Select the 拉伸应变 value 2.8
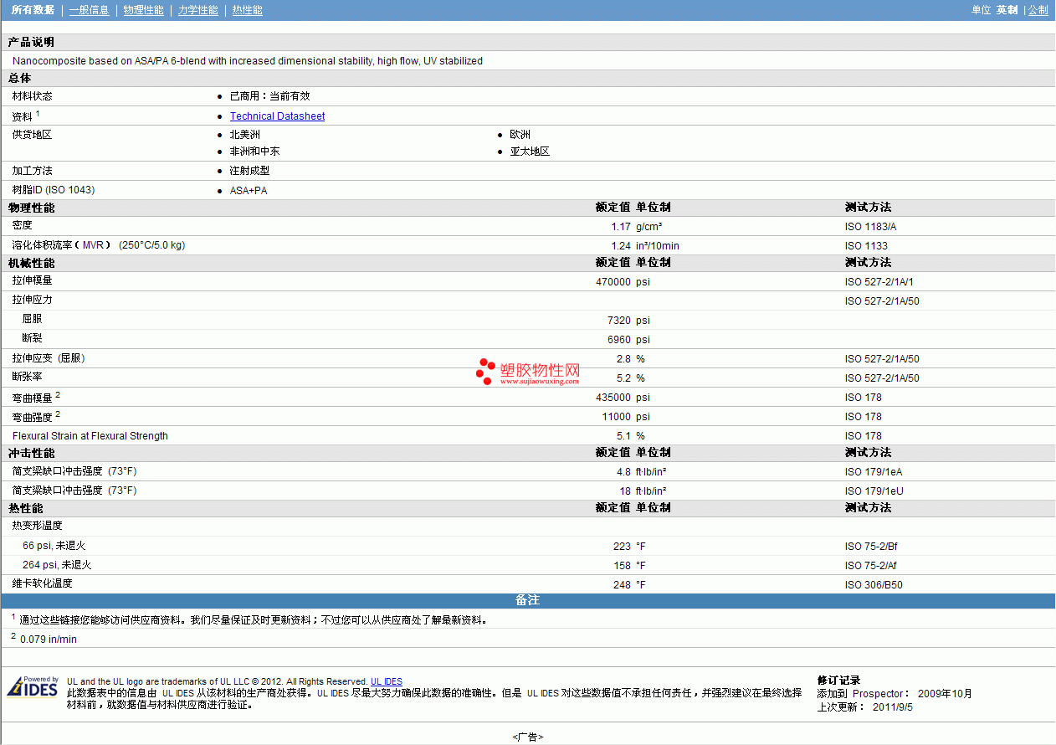Viewport: 1056px width, 745px height. 624,359
